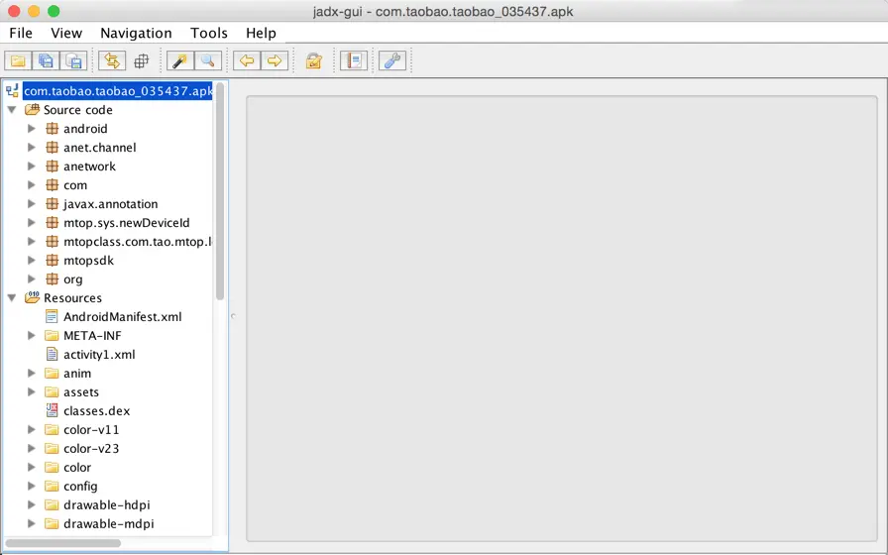Click the Save all toolbar icon
Screen dimensions: 888x555
[46, 60]
